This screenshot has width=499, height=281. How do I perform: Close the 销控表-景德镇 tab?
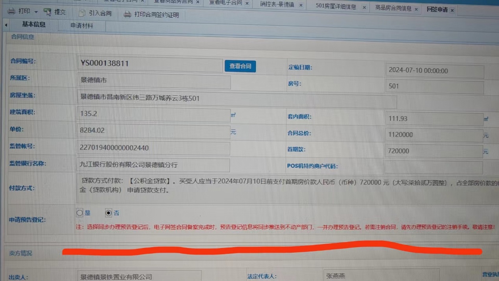pos(301,5)
